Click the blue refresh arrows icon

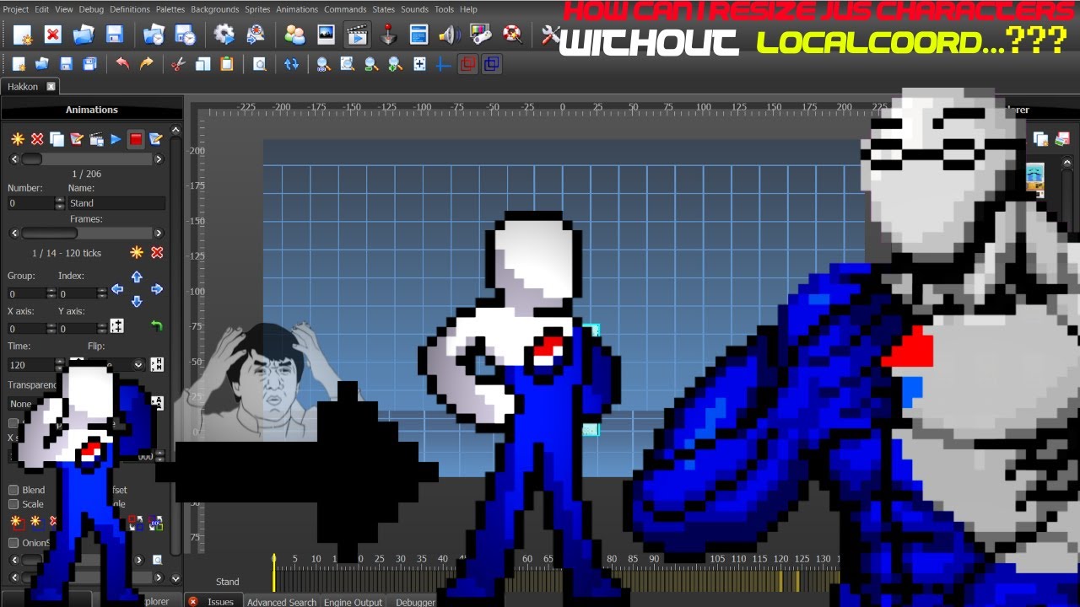291,64
